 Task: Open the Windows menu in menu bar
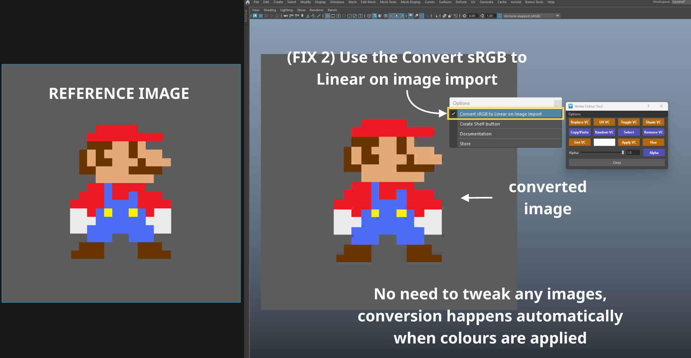coord(337,2)
